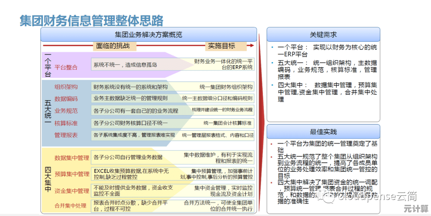Select the 预算集中管理 row label
The width and height of the screenshot is (431, 216).
[x=72, y=174]
